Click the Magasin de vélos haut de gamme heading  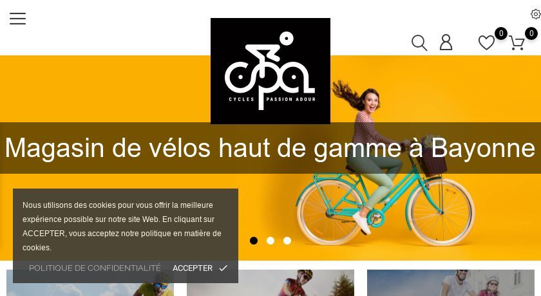coord(270,148)
